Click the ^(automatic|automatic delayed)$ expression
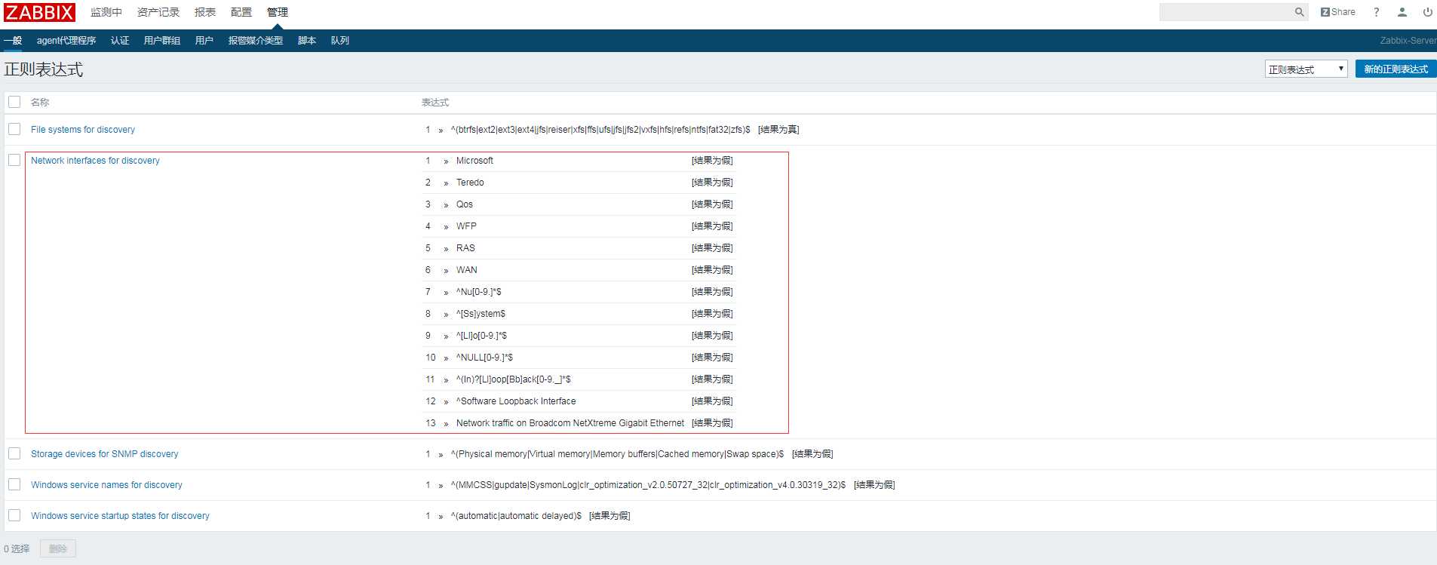The width and height of the screenshot is (1437, 565). 516,516
